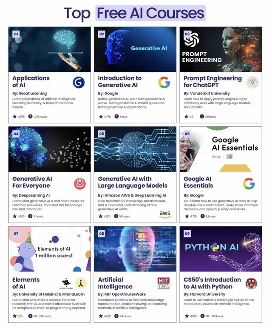272x328 pixels.
Task: Select the Generative AI blue head thumbnail
Action: pyautogui.click(x=135, y=49)
